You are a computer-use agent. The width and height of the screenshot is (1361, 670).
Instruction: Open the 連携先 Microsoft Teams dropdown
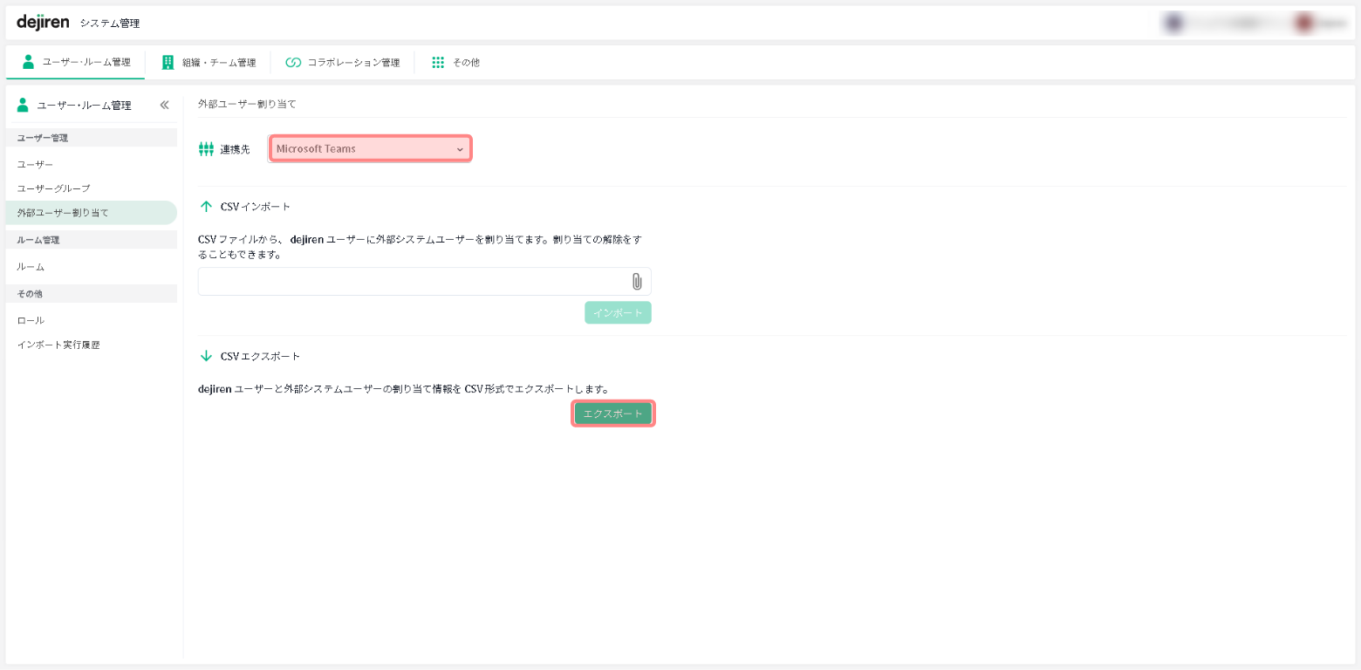pyautogui.click(x=370, y=149)
